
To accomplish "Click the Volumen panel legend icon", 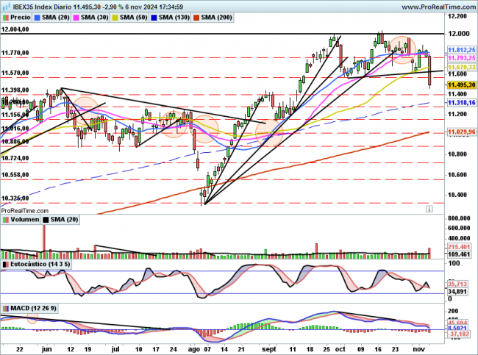I will pos(4,219).
